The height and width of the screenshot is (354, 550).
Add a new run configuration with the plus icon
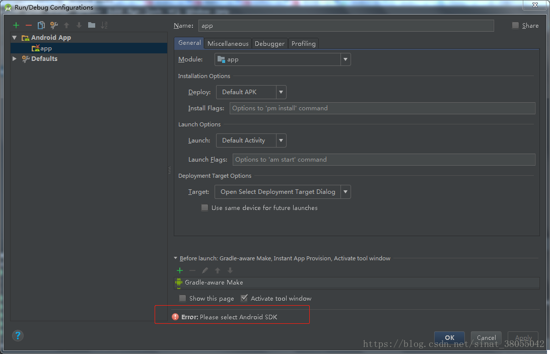tap(16, 25)
